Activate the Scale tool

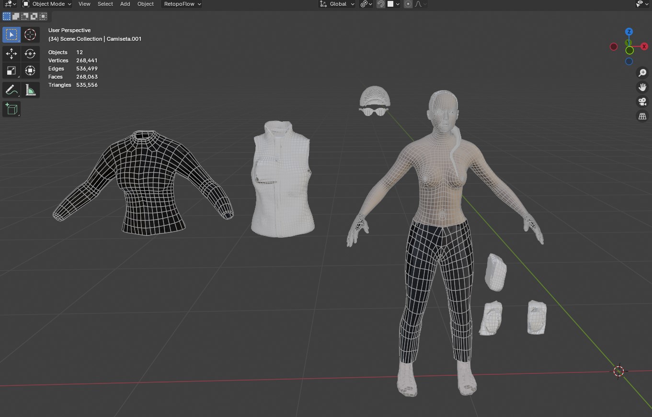point(11,71)
